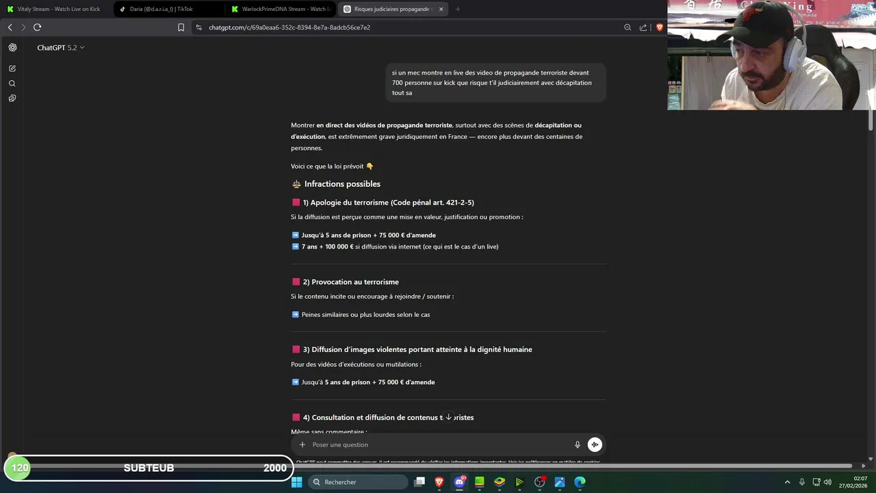Click the Rechercher taskbar search box

click(358, 482)
